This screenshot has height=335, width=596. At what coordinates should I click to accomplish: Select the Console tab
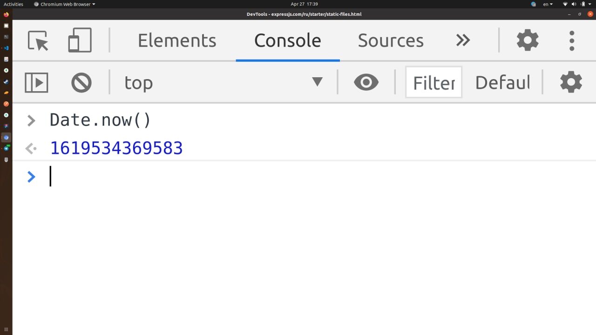288,40
